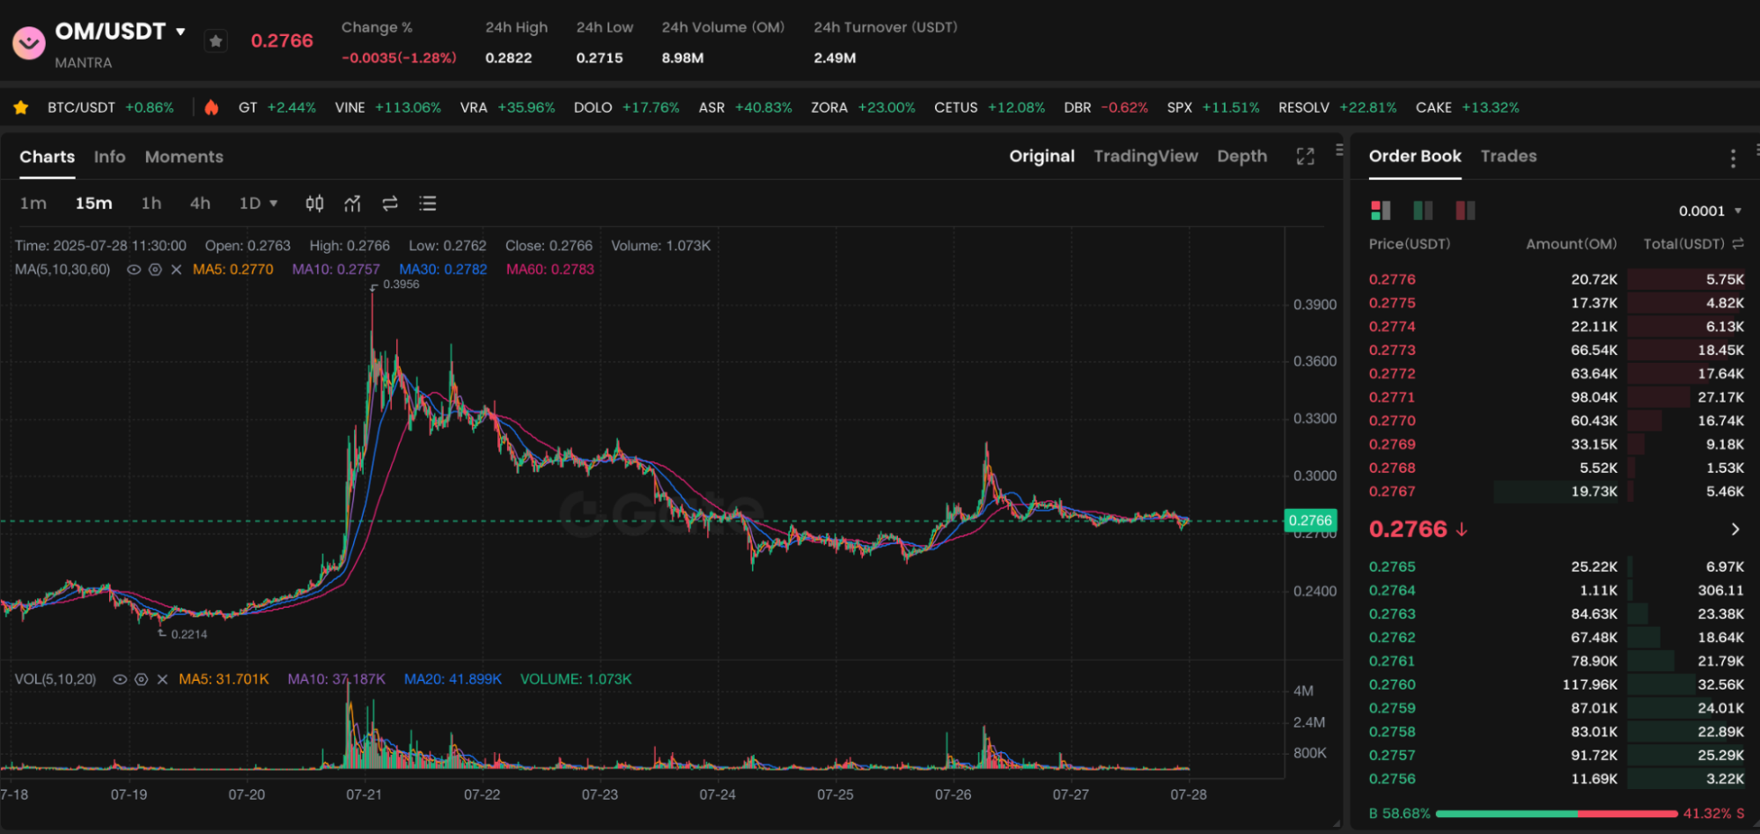The image size is (1760, 834).
Task: Open the 0.0001 price precision dropdown
Action: click(1710, 211)
